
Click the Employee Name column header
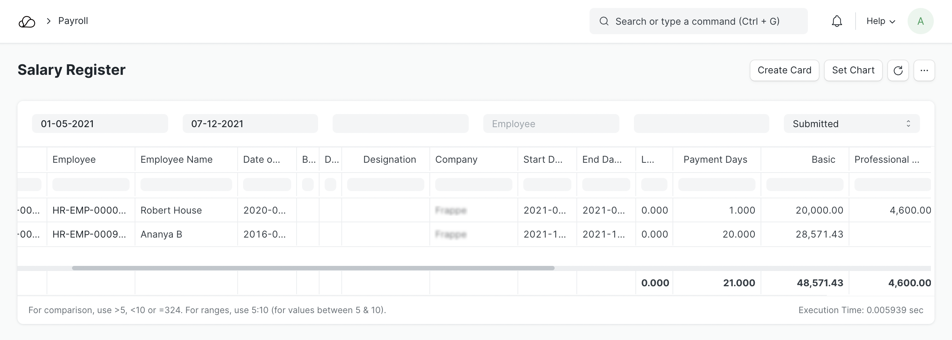coord(176,160)
